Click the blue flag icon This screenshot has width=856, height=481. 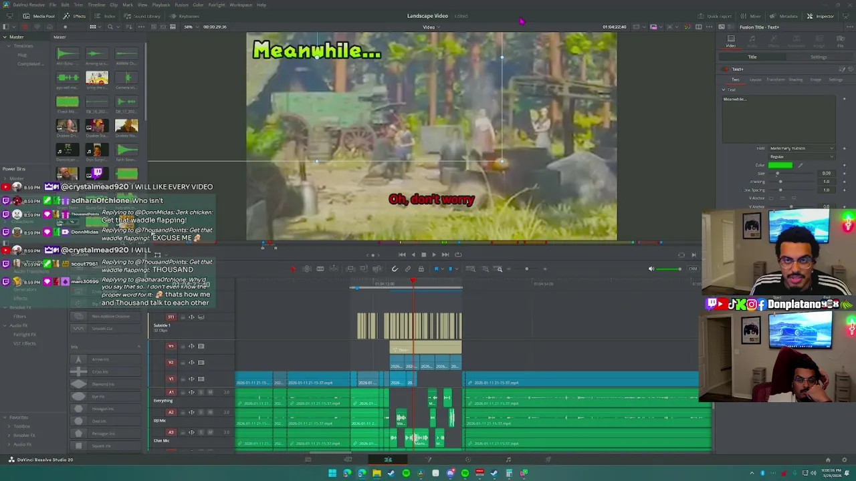(436, 269)
